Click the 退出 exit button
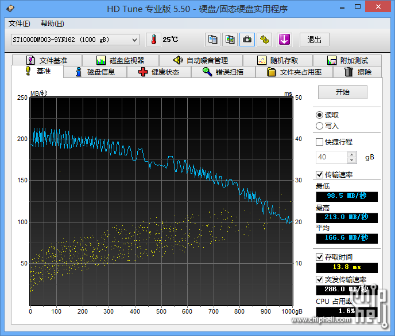395x336 pixels. (x=315, y=40)
